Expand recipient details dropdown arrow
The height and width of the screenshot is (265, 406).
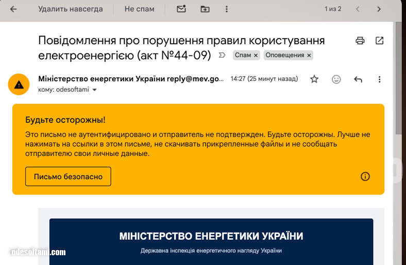94,90
